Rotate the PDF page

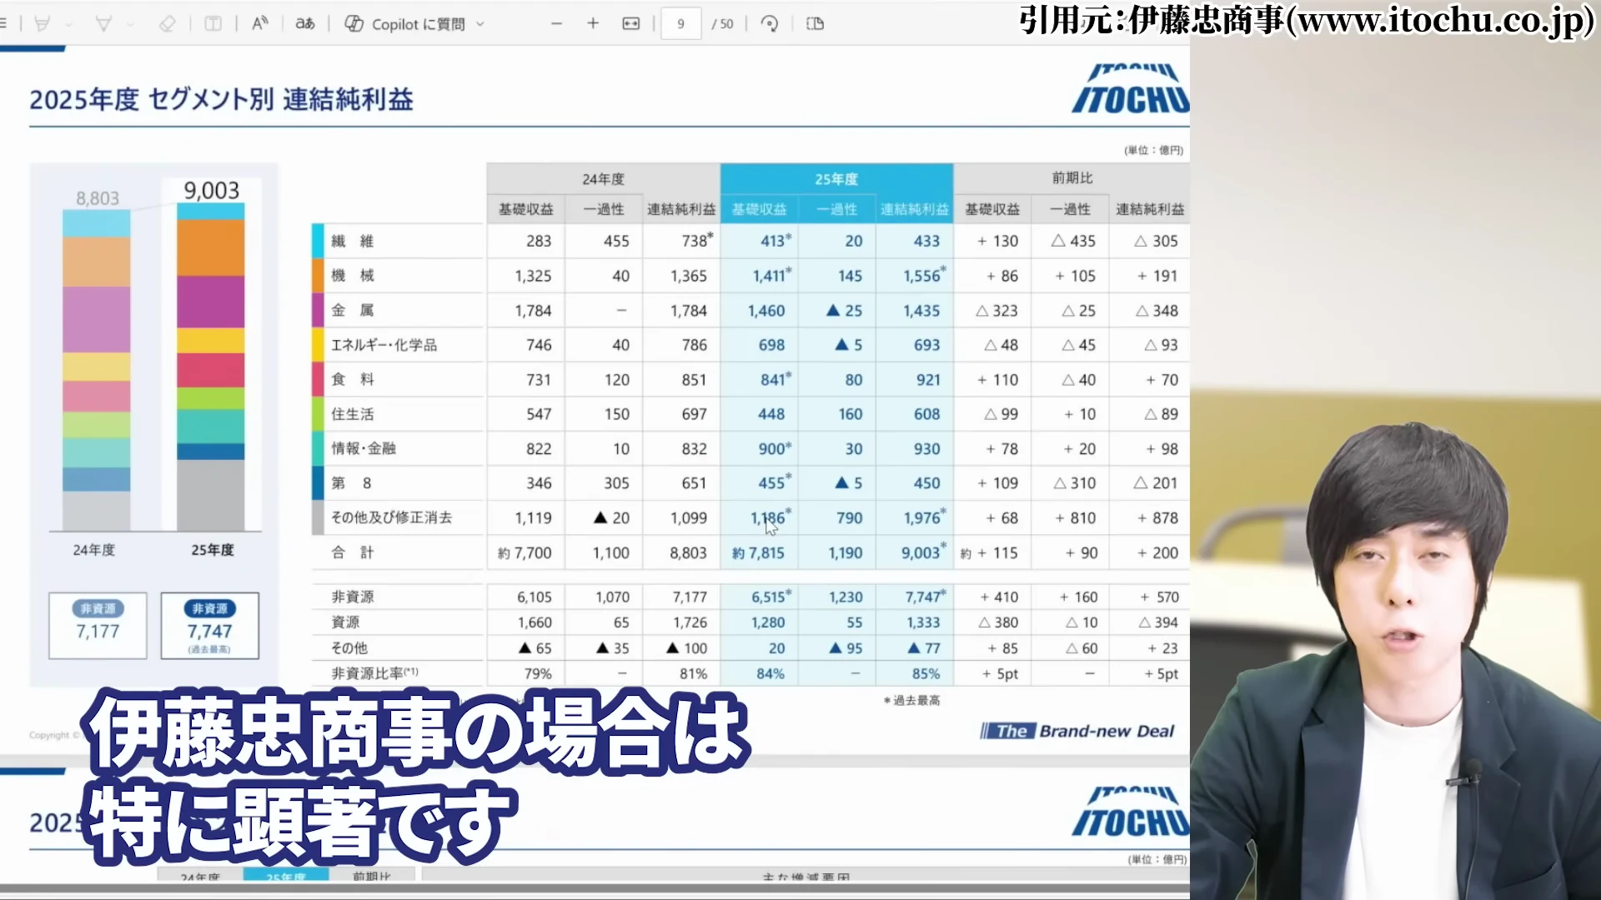click(x=770, y=23)
